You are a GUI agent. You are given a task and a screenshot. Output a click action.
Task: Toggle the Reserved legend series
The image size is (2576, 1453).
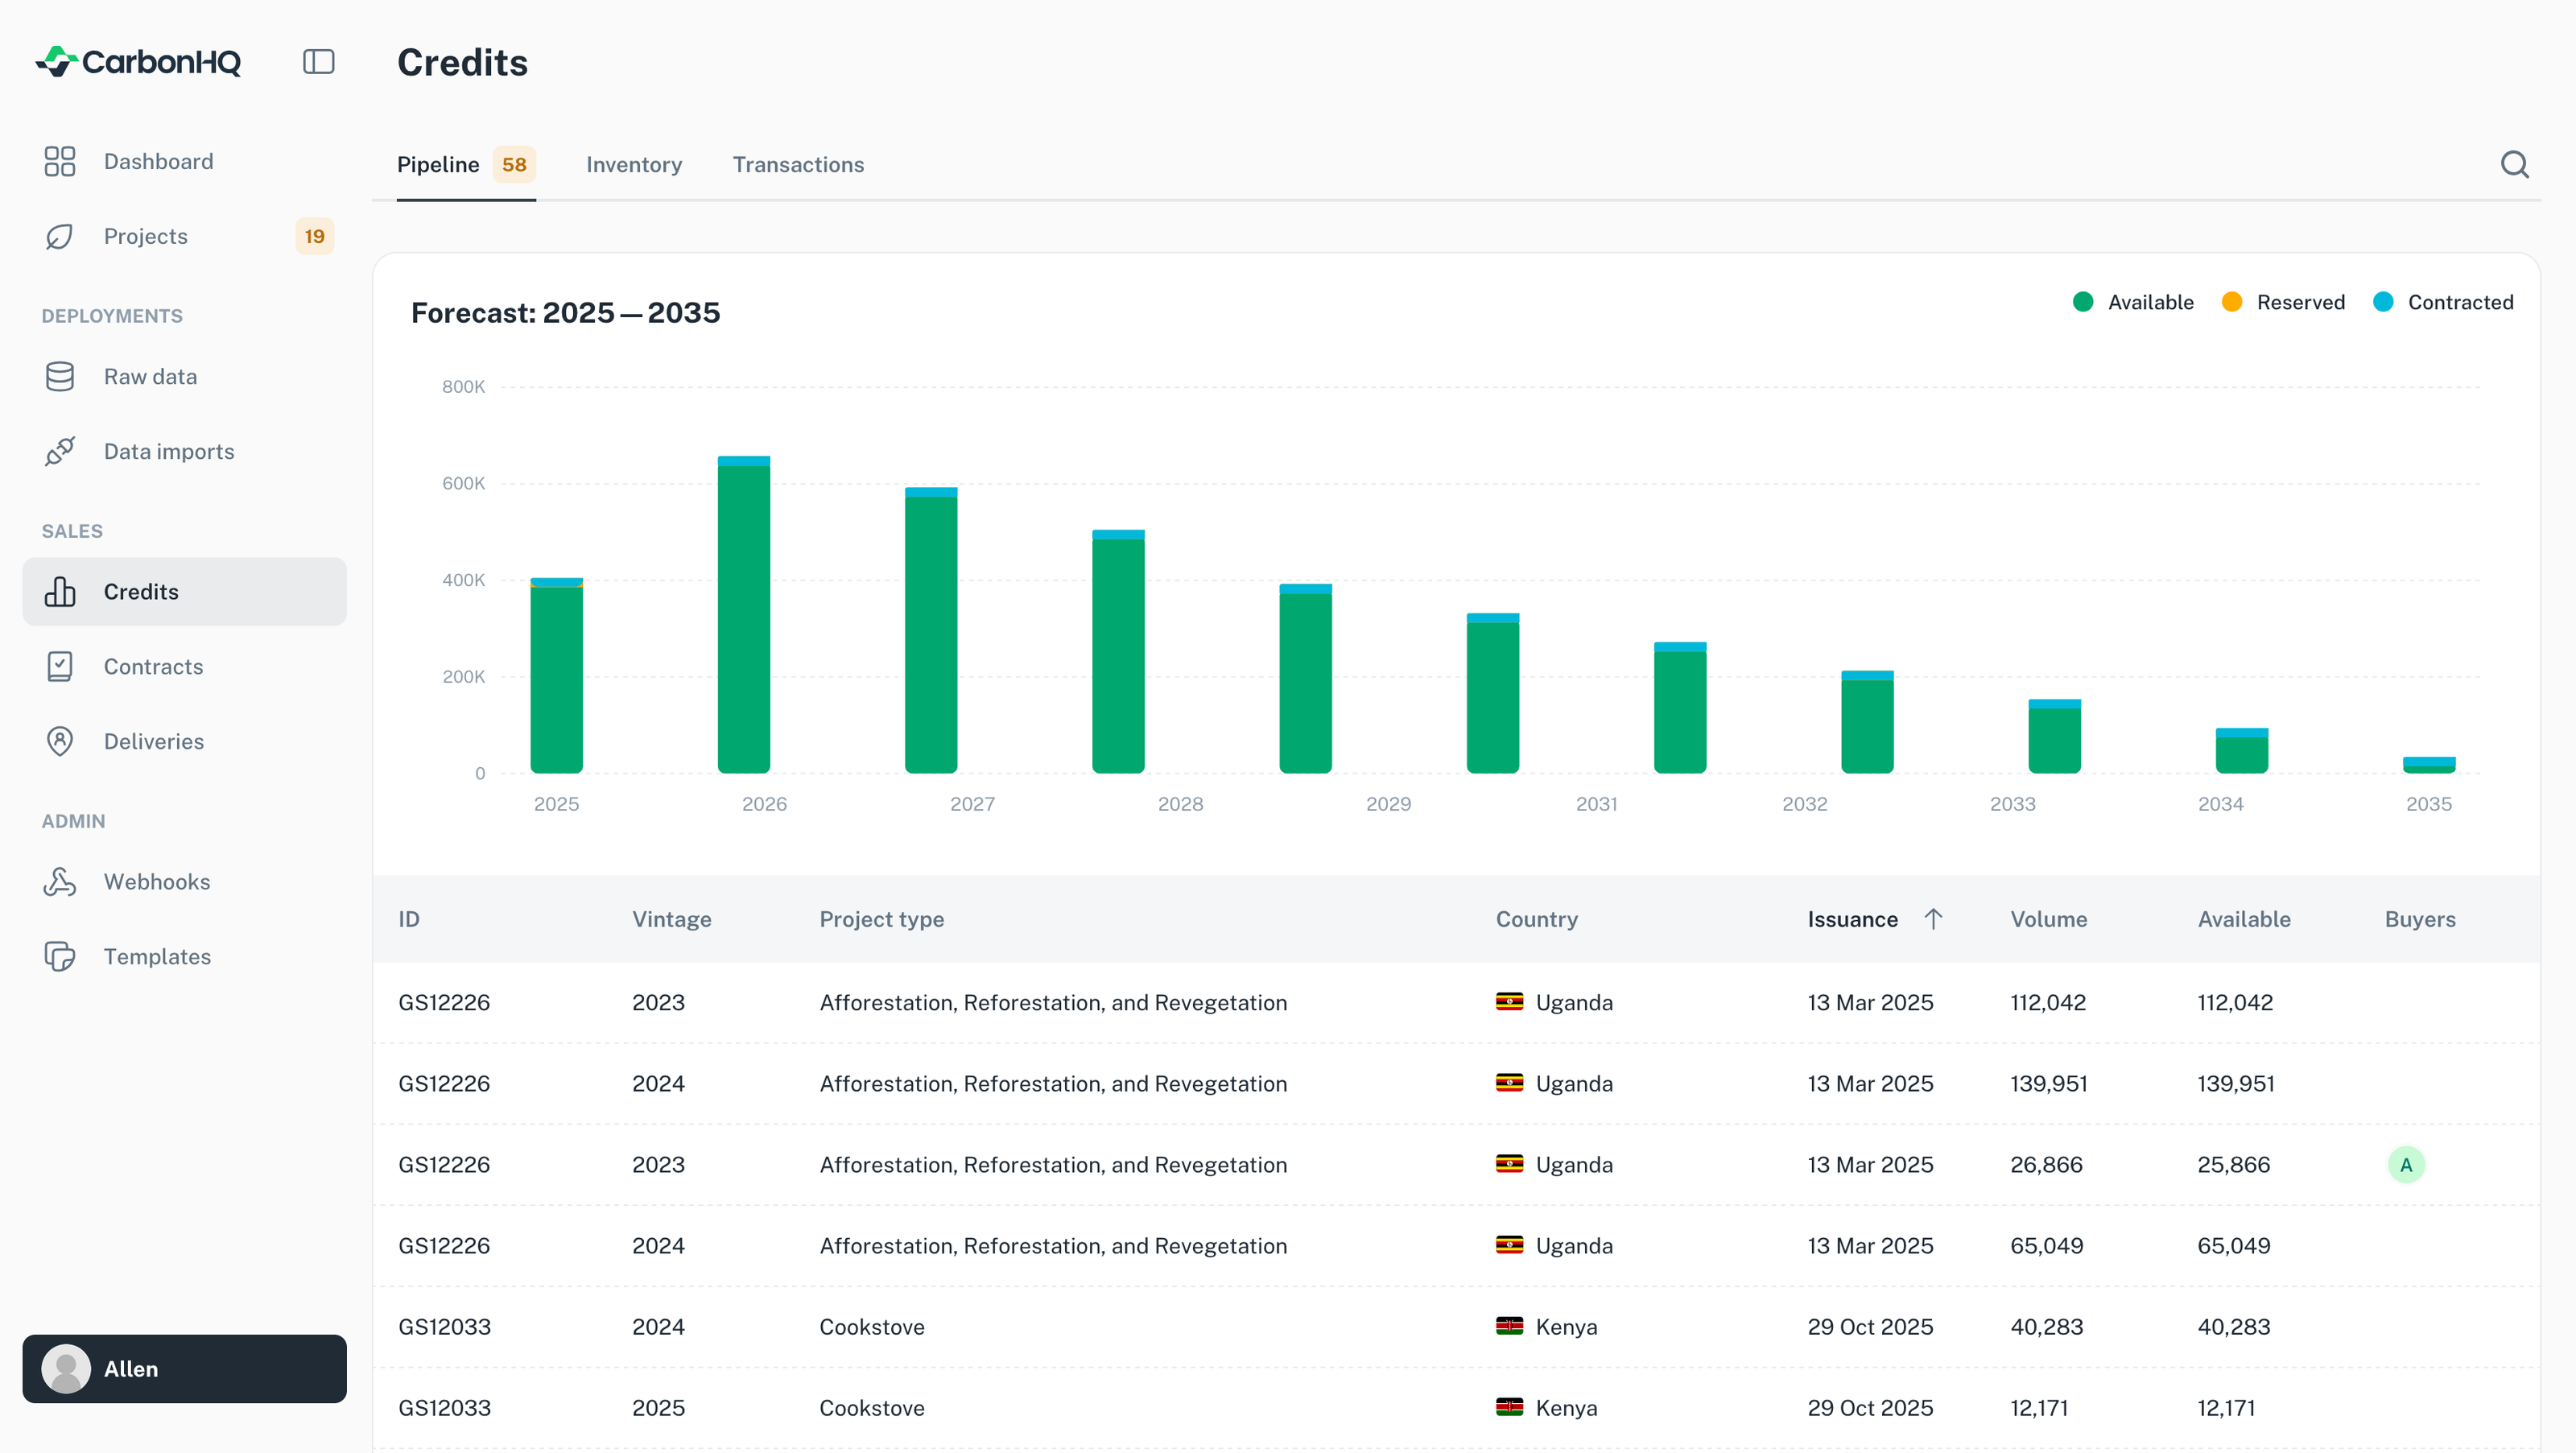coord(2284,302)
